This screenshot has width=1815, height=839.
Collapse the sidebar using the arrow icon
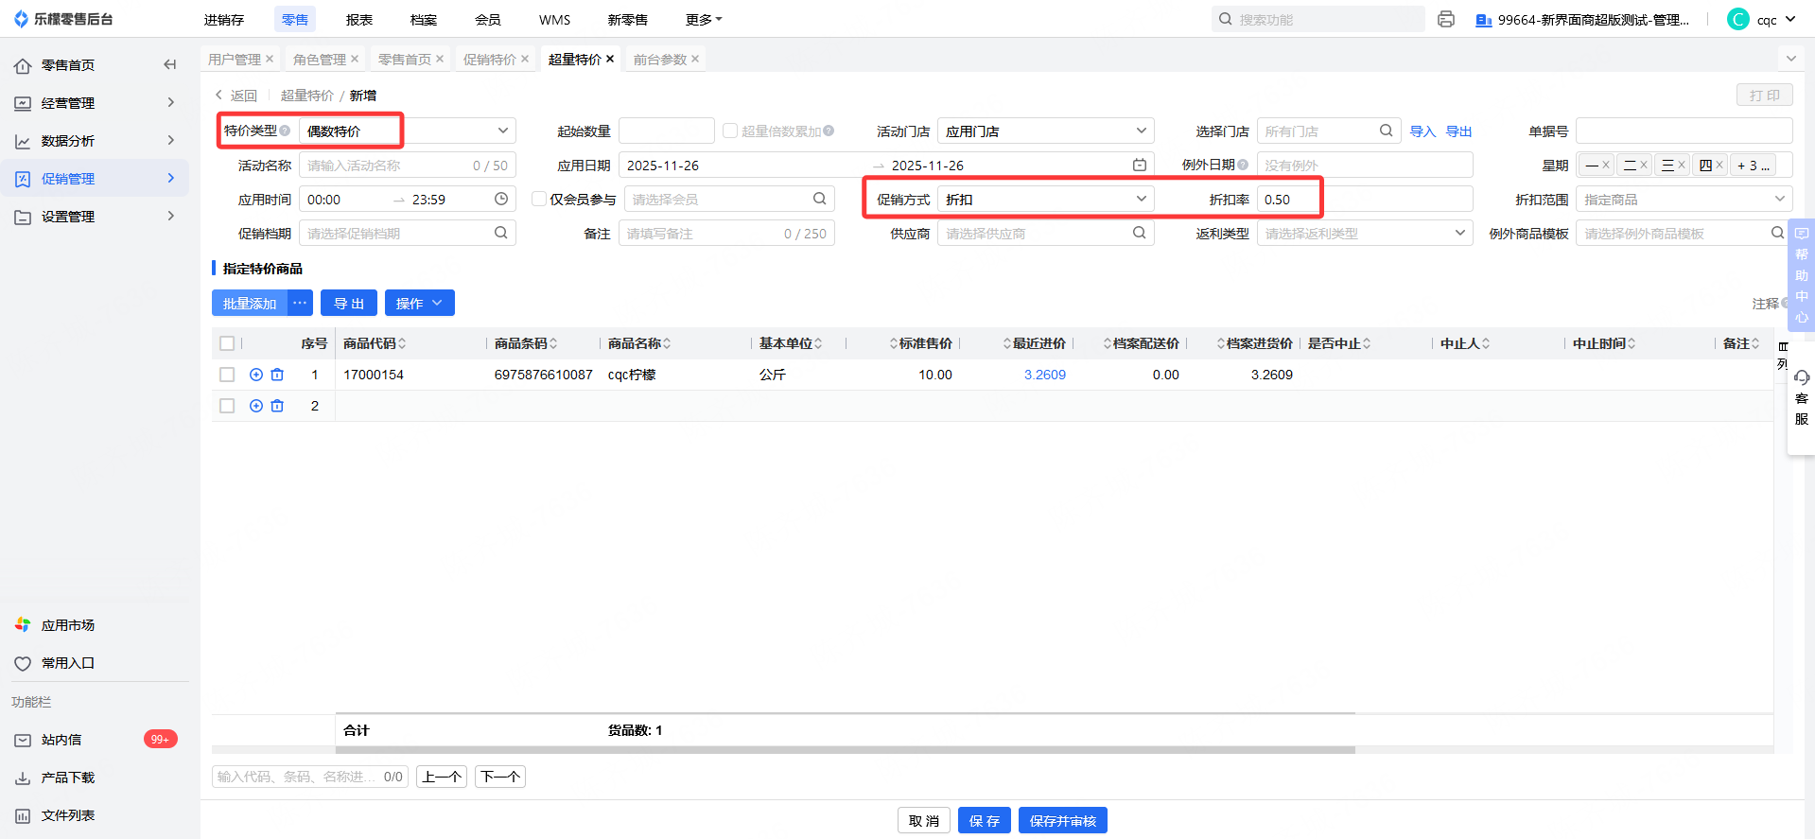click(x=170, y=64)
